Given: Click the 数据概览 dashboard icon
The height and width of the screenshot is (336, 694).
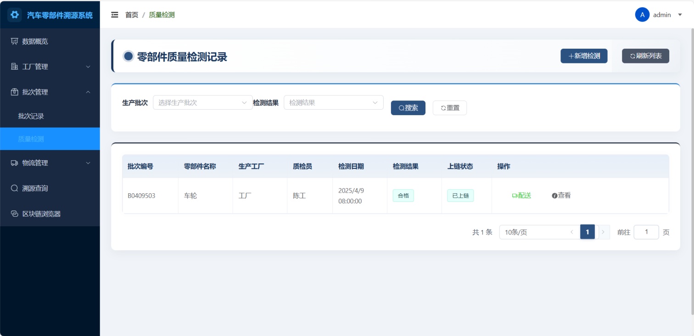Looking at the screenshot, I should coord(14,41).
